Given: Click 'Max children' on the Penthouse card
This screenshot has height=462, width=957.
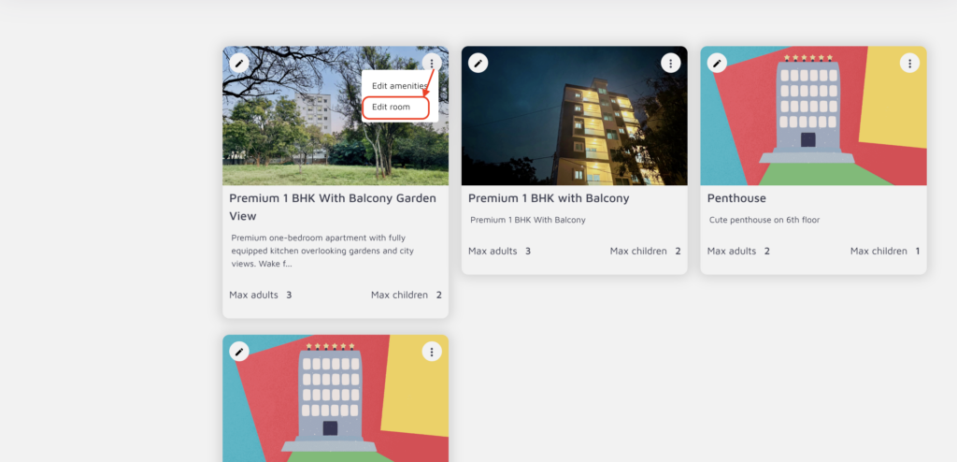Looking at the screenshot, I should coord(878,252).
